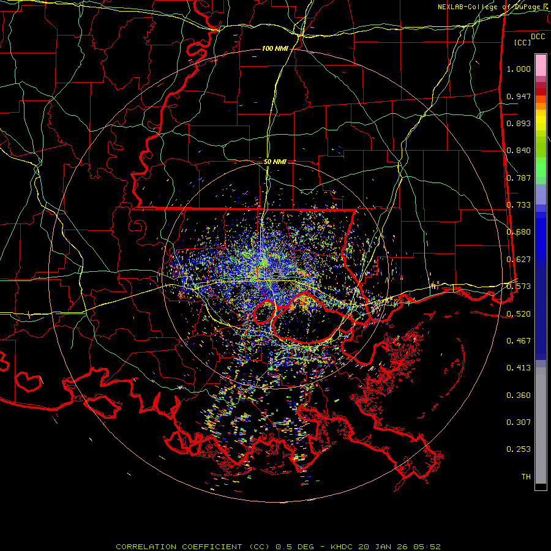Viewport: 551px width, 551px height.
Task: Click the 0.733 legend value
Action: 519,205
